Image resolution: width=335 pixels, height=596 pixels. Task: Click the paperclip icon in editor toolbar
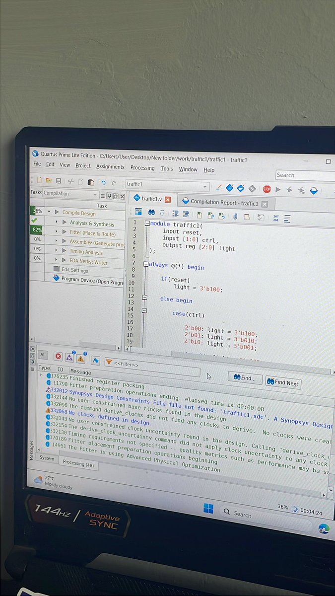point(235,216)
